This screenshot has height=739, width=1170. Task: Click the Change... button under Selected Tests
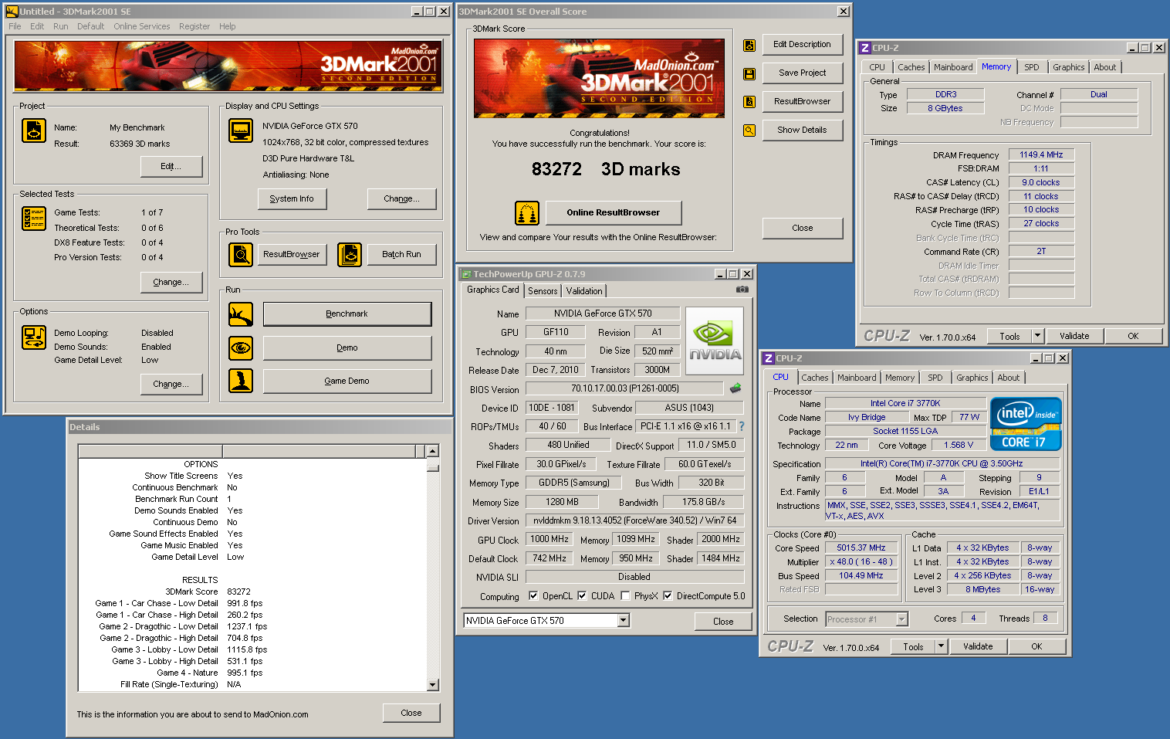pyautogui.click(x=171, y=282)
